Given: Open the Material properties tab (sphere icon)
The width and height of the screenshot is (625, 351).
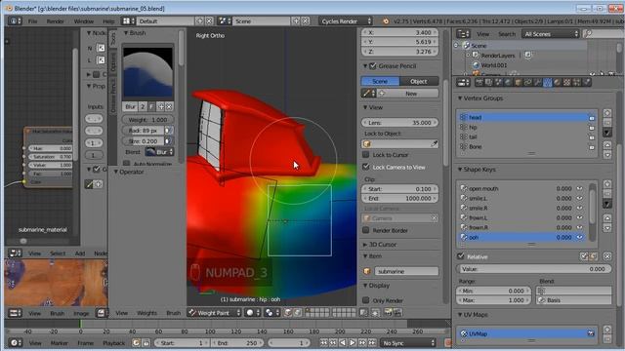Looking at the screenshot, I should click(x=557, y=82).
